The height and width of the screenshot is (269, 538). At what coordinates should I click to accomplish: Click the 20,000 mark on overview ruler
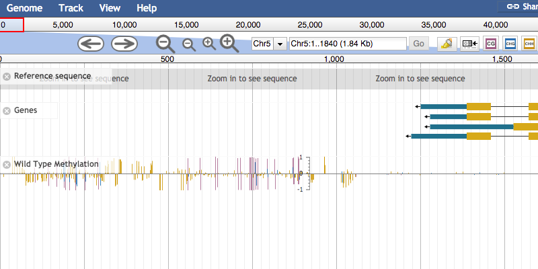(248, 25)
